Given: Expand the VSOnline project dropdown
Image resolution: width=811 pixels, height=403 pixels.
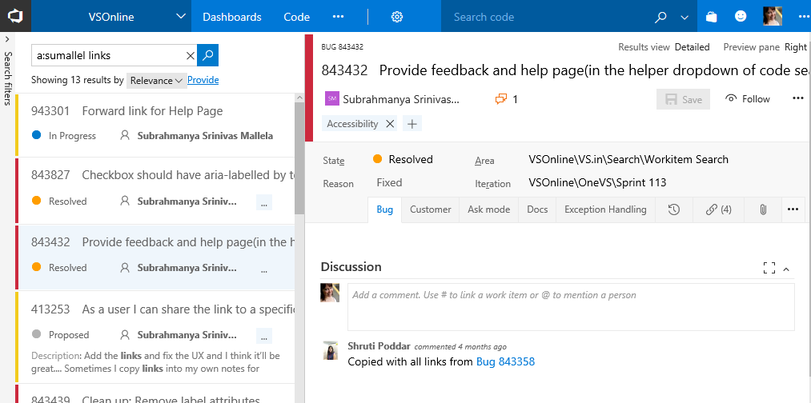Looking at the screenshot, I should point(180,17).
